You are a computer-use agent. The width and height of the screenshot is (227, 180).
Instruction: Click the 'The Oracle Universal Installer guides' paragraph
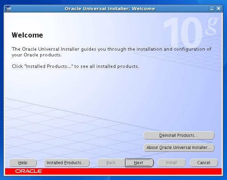point(112,52)
